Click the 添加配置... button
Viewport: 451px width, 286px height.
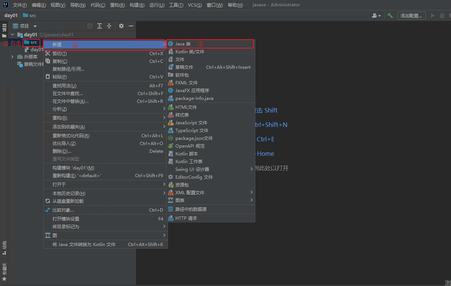click(411, 16)
